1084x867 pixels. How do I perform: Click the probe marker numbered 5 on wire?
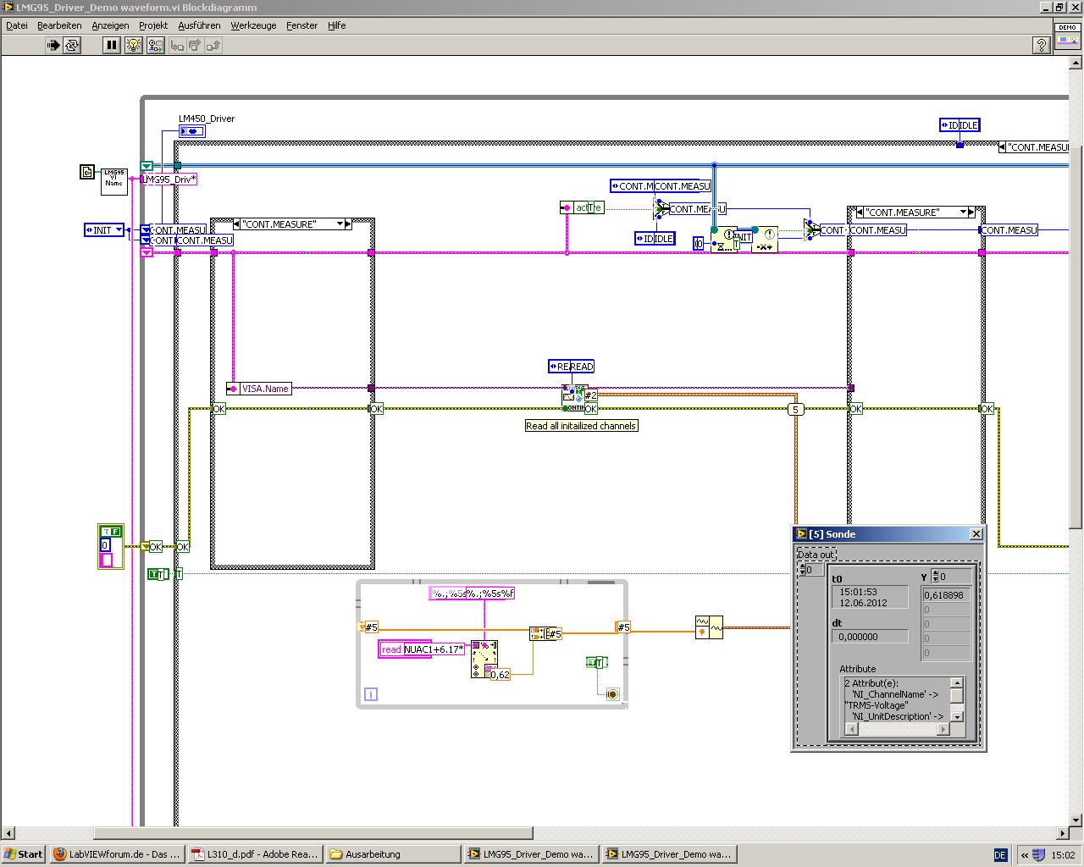pyautogui.click(x=794, y=410)
